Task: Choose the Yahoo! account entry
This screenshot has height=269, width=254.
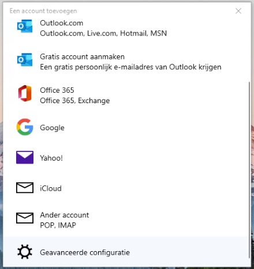Action: coord(126,158)
